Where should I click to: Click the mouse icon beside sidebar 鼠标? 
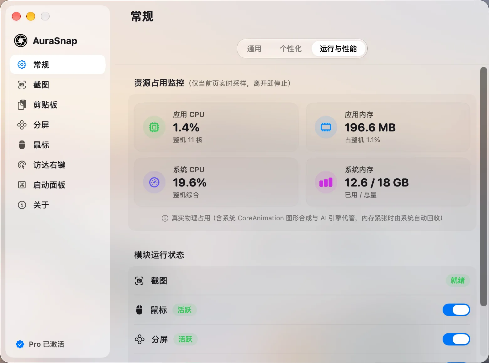tap(22, 145)
